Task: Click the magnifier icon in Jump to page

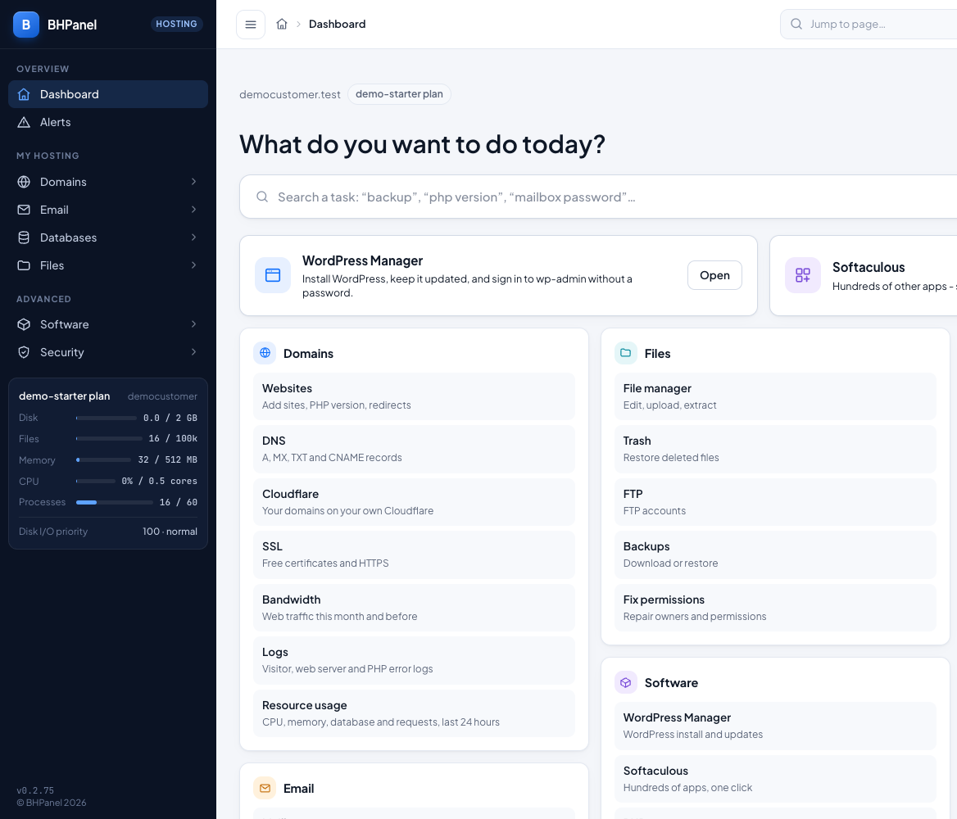Action: pos(796,24)
